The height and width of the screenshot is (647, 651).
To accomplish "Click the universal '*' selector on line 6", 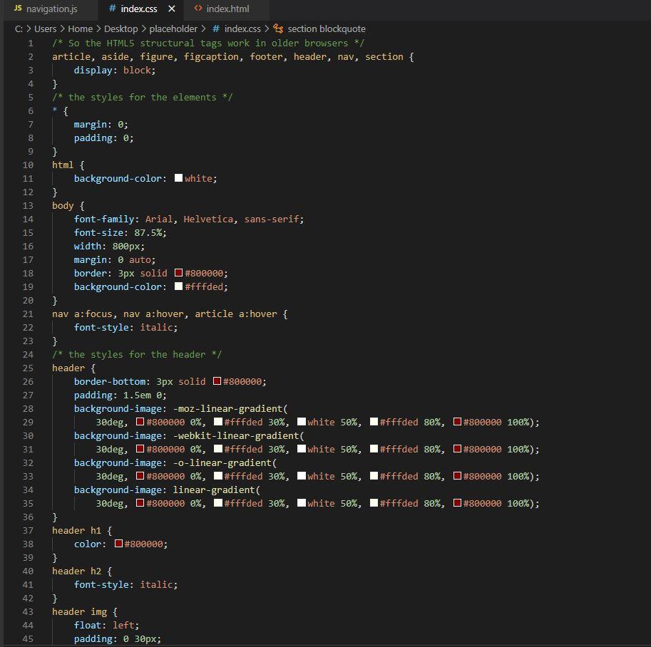I will (55, 111).
